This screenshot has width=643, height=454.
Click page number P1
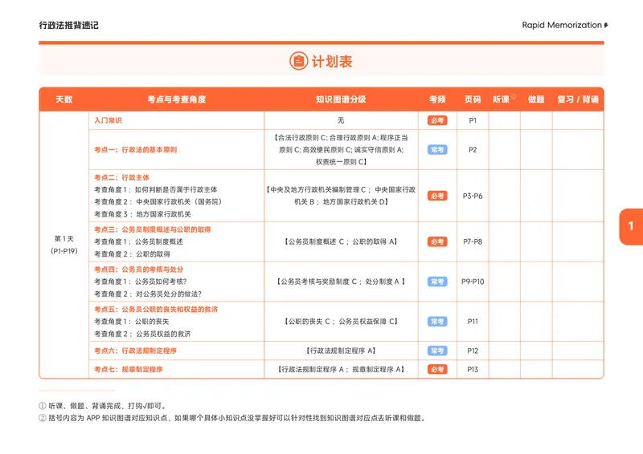coord(473,120)
